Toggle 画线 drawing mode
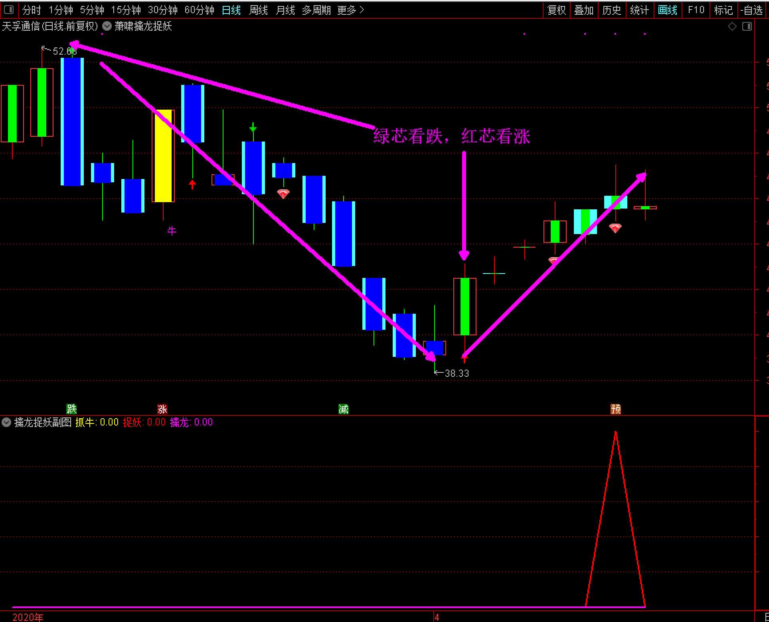The height and width of the screenshot is (622, 769). pyautogui.click(x=667, y=10)
